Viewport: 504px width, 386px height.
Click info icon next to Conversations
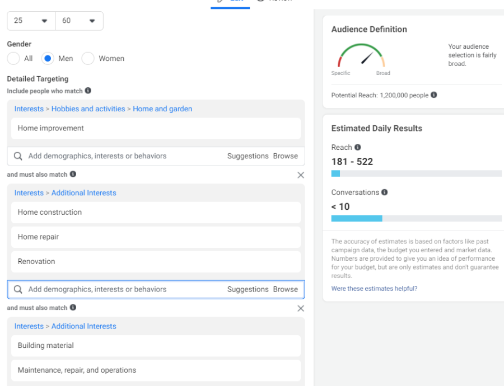pyautogui.click(x=385, y=192)
